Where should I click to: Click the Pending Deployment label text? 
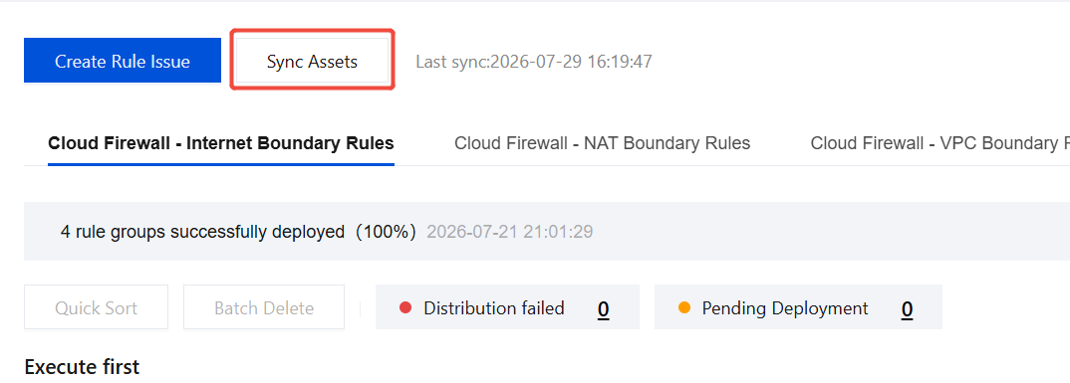(x=785, y=308)
